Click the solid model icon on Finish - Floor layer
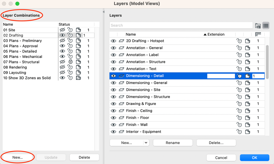 point(247,118)
